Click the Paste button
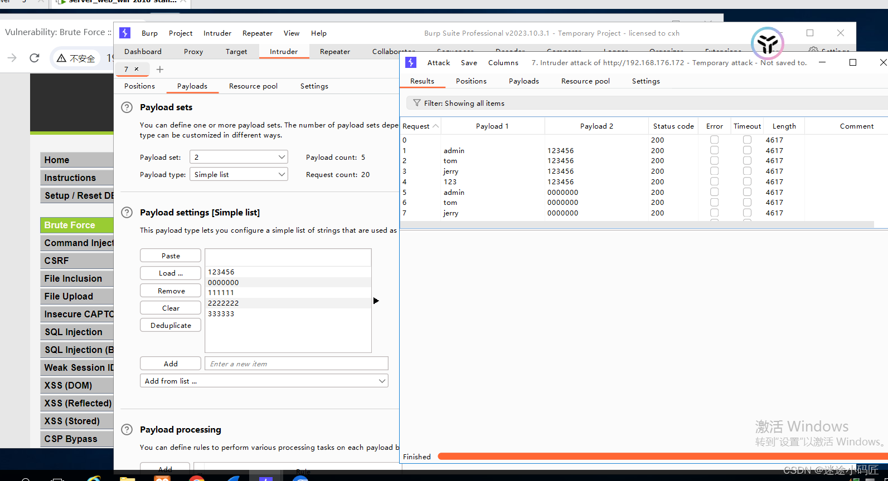Image resolution: width=888 pixels, height=481 pixels. [x=171, y=256]
